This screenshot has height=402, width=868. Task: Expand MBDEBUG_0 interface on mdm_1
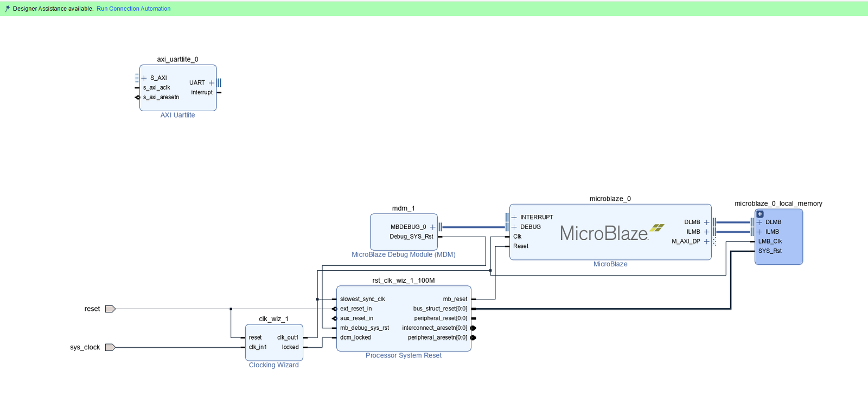432,227
